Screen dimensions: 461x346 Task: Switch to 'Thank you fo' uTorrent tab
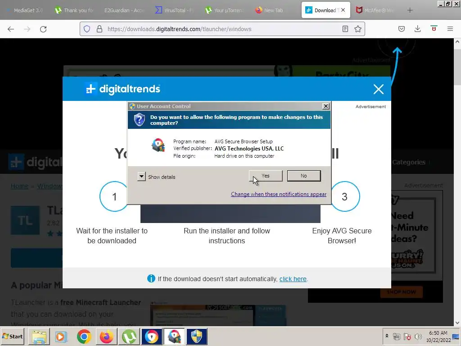pos(74,10)
